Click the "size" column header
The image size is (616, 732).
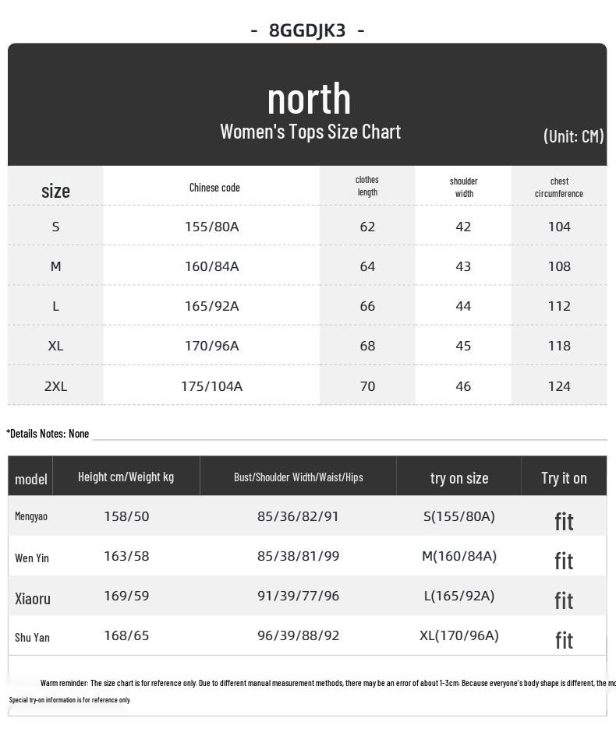pos(55,191)
